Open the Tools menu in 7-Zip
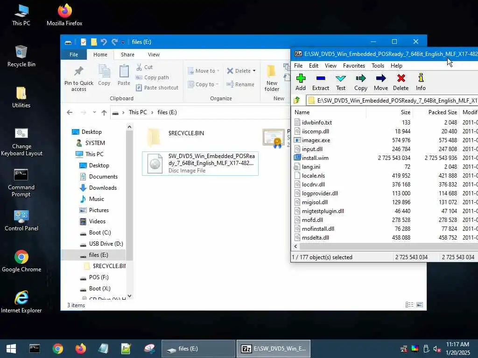 pos(378,65)
